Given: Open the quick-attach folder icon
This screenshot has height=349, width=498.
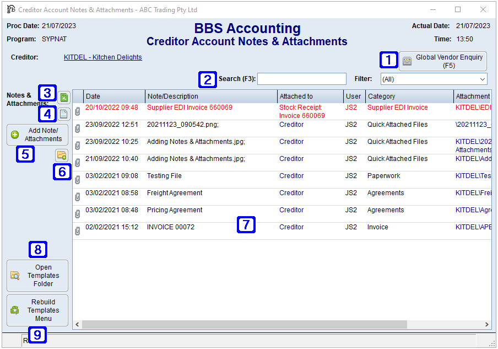Looking at the screenshot, I should tap(62, 155).
